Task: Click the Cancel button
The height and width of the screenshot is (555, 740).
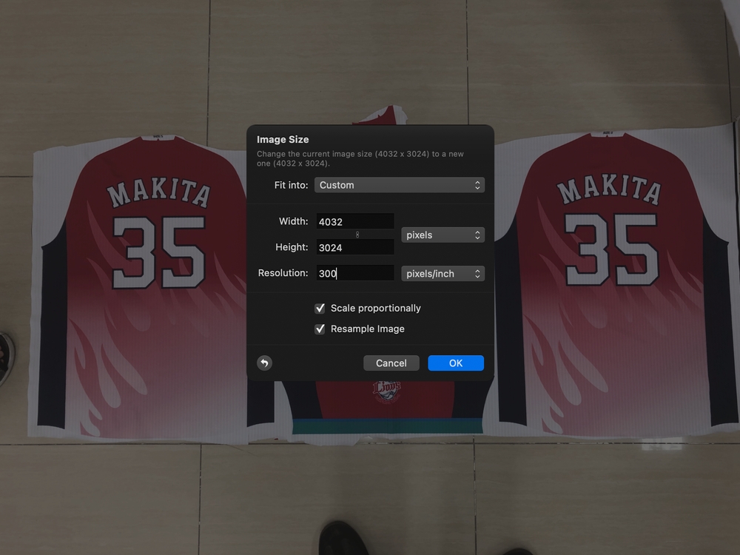Action: pyautogui.click(x=391, y=363)
